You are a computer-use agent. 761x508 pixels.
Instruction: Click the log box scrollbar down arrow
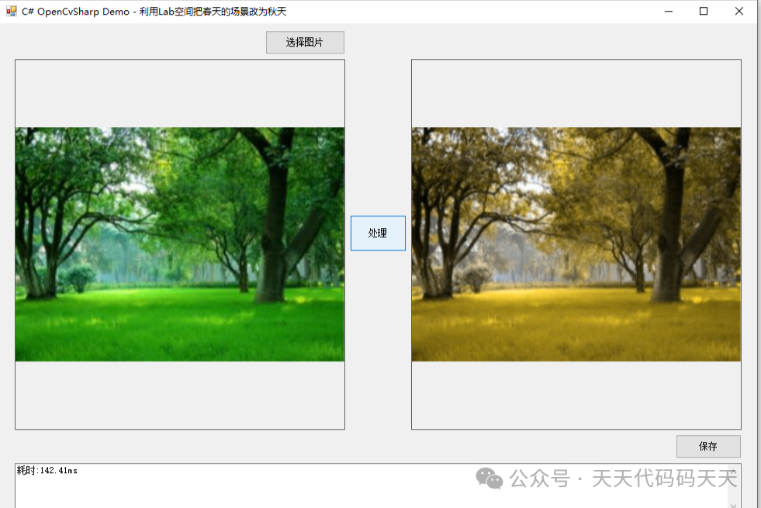(x=733, y=505)
